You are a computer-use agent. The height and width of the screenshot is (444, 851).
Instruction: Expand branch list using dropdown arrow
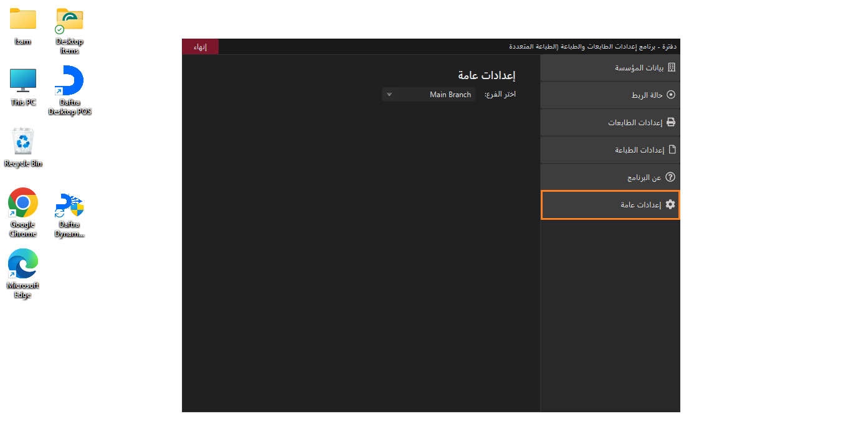click(x=389, y=95)
